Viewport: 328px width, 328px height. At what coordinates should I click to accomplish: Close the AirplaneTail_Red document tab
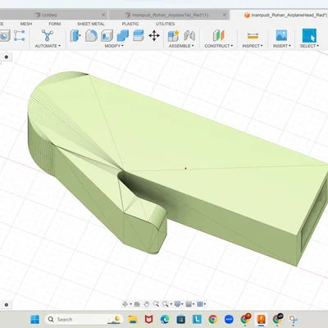pos(225,15)
